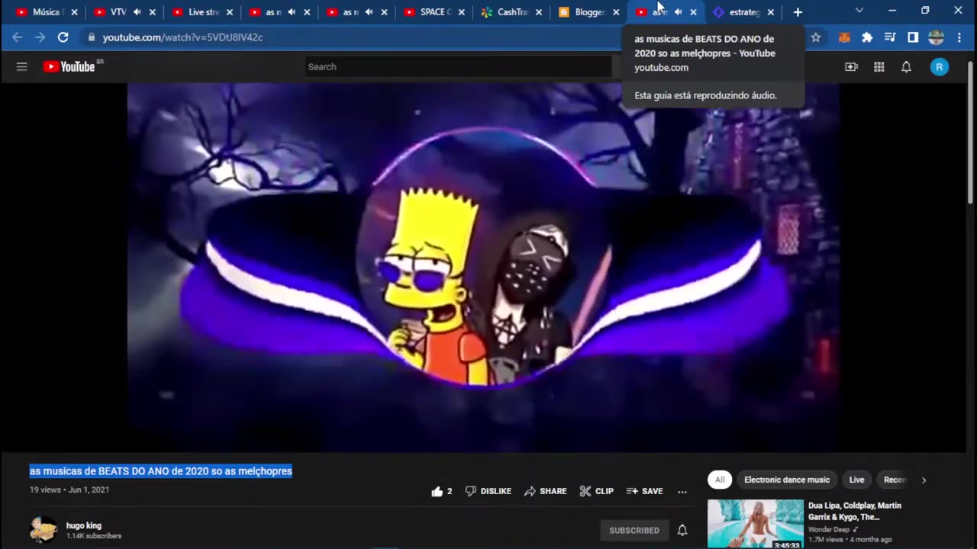Filter by Live chip
The height and width of the screenshot is (549, 977).
(x=857, y=480)
